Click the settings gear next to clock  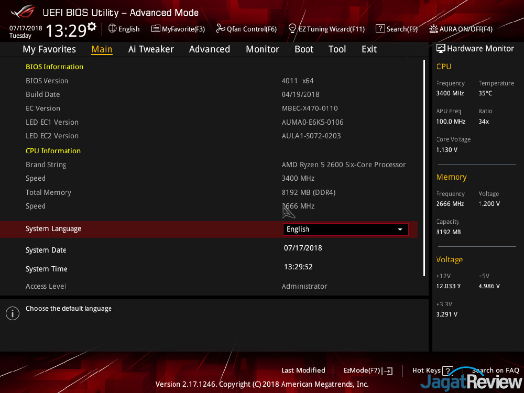point(92,26)
